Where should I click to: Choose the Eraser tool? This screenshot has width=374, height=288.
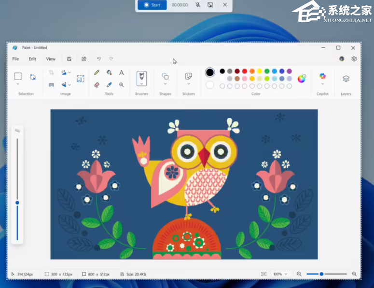[x=97, y=84]
